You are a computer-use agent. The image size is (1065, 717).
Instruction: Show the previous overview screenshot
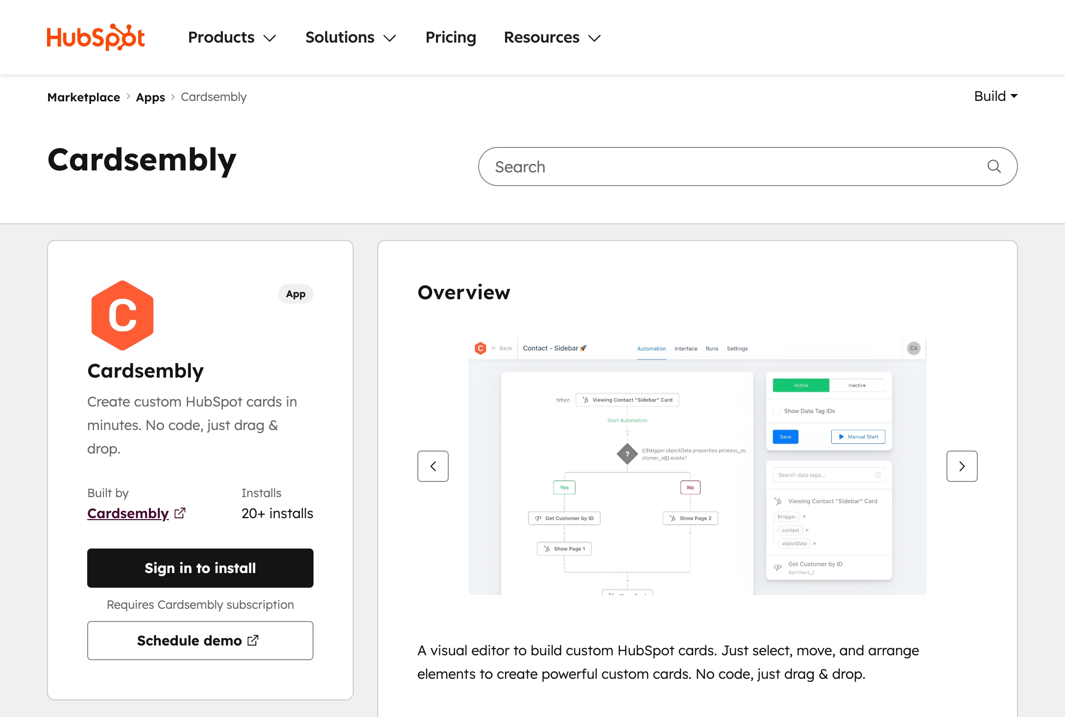pyautogui.click(x=433, y=466)
